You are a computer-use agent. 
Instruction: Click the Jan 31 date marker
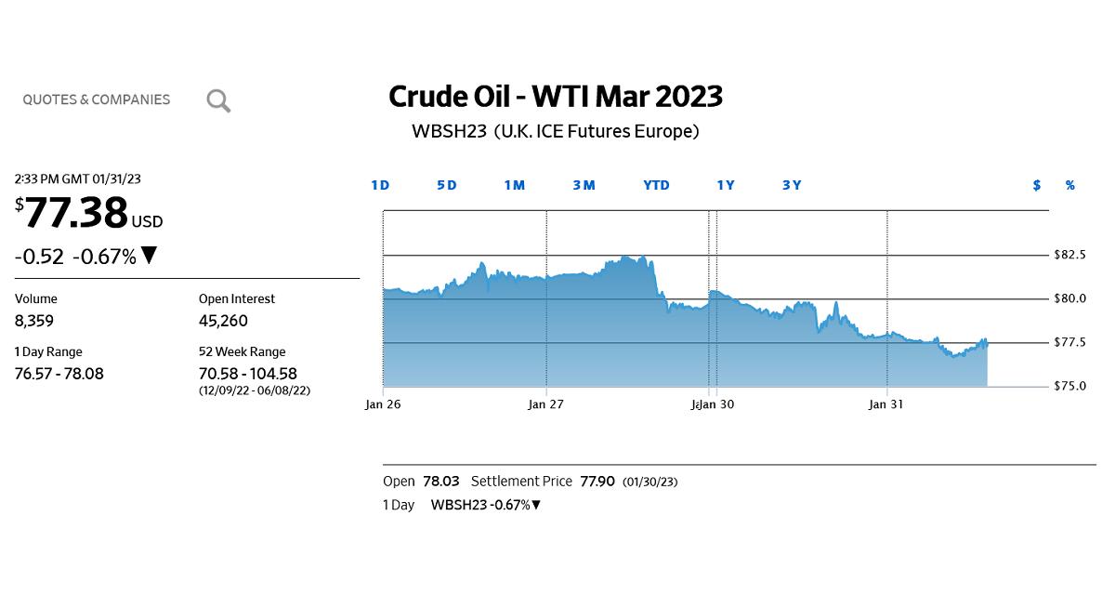point(885,404)
